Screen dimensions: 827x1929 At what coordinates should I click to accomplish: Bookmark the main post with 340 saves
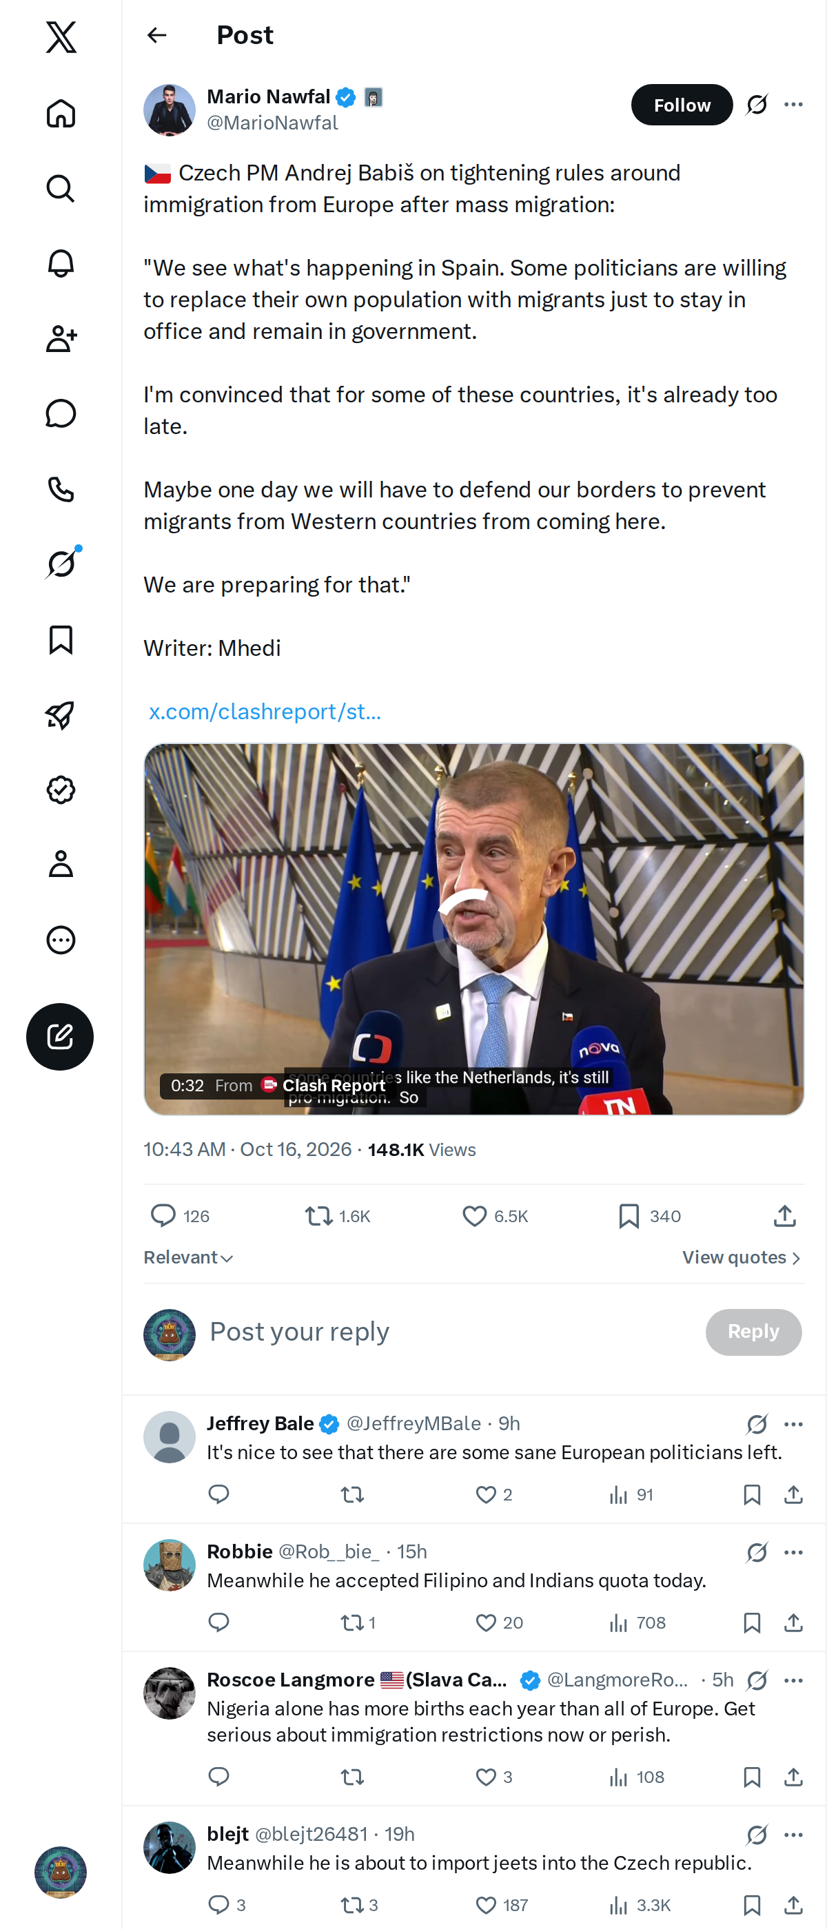tap(649, 1215)
